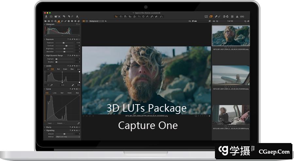Screen dimensions: 294x161
Task: Switch to the Luma tab in Curve
Action: coord(55,93)
